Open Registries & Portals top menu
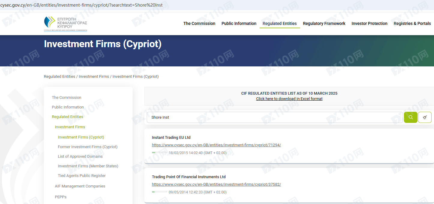 tap(412, 23)
